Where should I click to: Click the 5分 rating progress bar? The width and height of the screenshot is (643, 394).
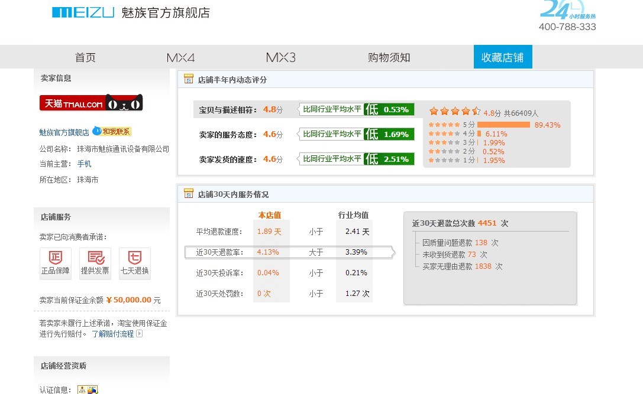coord(503,125)
